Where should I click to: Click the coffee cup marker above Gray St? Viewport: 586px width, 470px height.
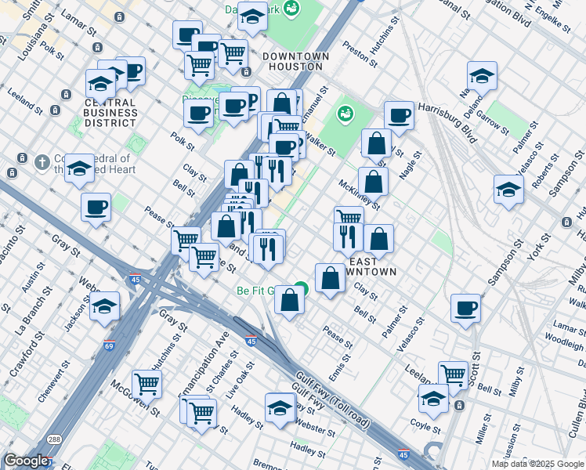tap(96, 208)
